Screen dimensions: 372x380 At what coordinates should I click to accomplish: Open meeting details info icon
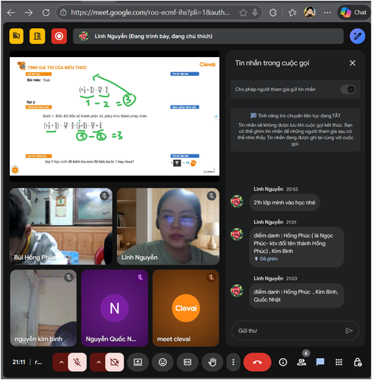tap(282, 363)
